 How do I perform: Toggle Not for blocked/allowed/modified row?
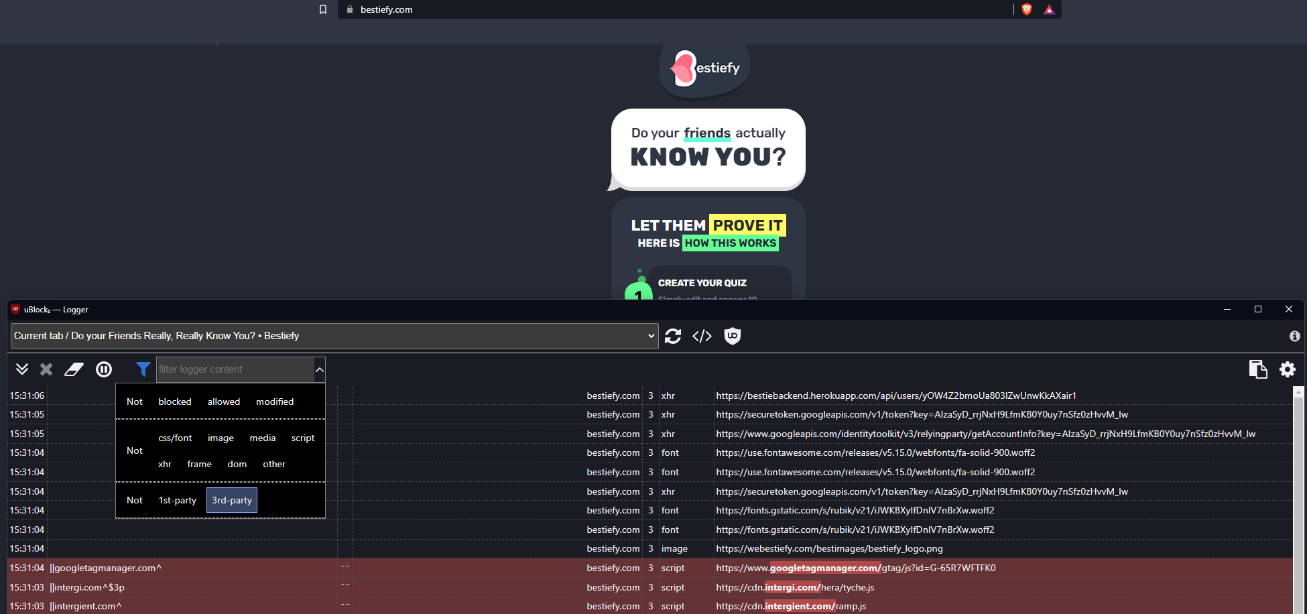coord(135,402)
